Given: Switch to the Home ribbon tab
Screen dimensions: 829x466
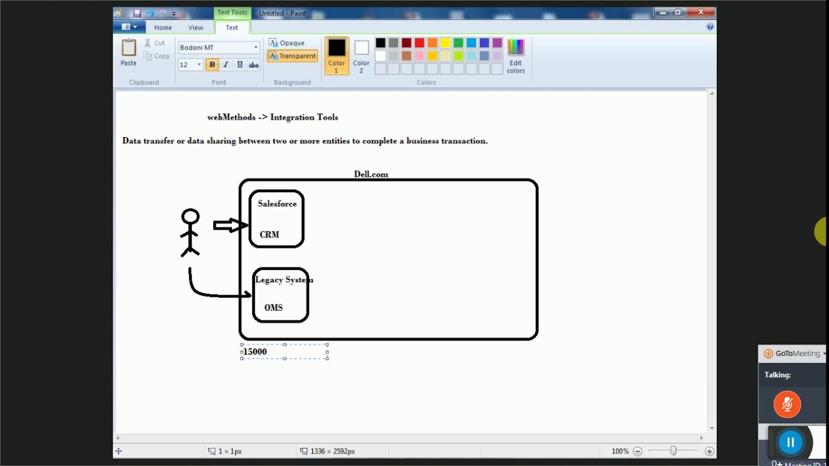Looking at the screenshot, I should (x=163, y=28).
